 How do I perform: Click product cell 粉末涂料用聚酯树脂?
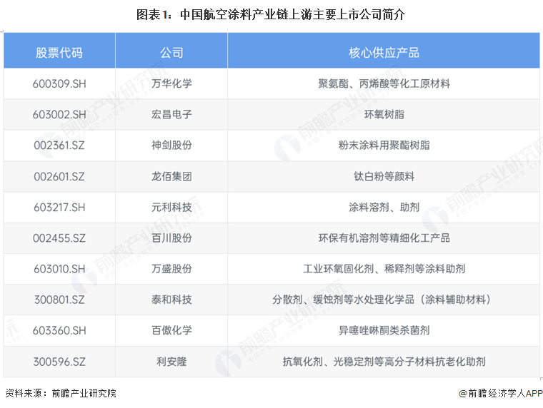tap(384, 145)
